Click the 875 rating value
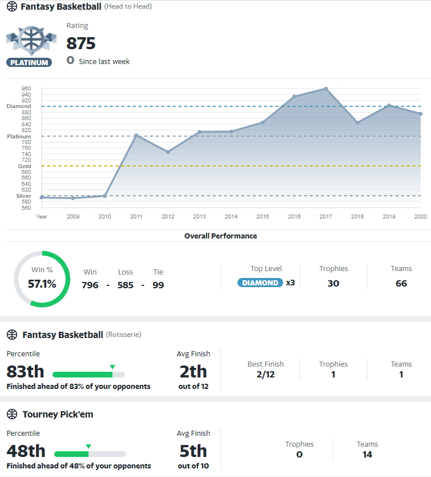Viewport: 431px width, 477px height. (81, 43)
